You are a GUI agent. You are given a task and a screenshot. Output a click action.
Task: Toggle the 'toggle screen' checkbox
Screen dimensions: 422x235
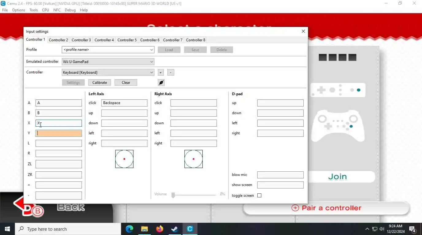coord(259,195)
